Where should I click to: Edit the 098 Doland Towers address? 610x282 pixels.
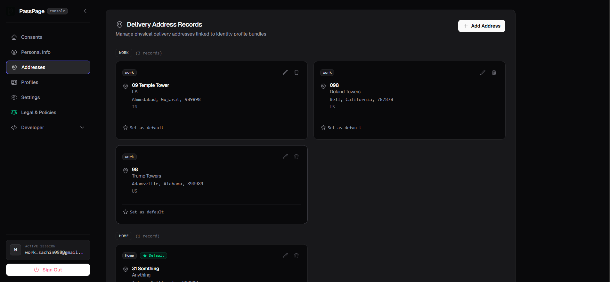483,72
